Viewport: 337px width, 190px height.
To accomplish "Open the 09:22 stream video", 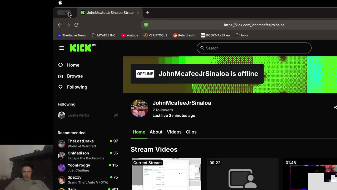I will coord(243,174).
